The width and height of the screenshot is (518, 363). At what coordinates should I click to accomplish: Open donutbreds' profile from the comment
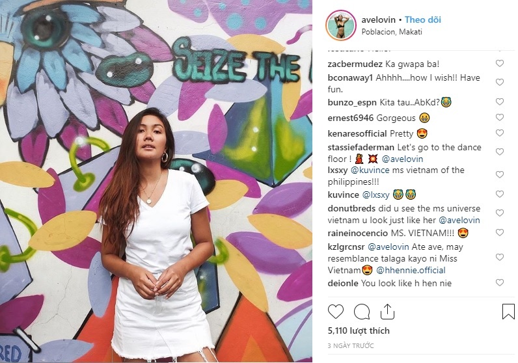tap(351, 209)
